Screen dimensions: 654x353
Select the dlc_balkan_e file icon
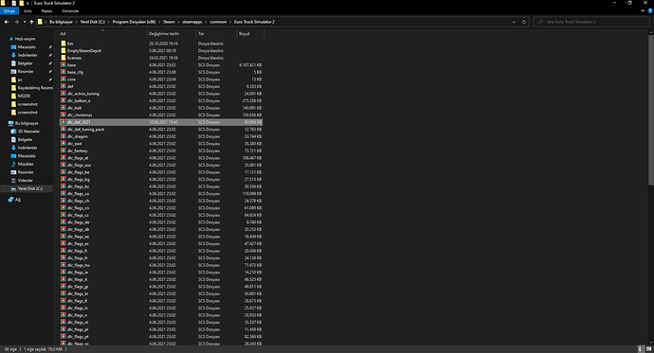coord(64,100)
